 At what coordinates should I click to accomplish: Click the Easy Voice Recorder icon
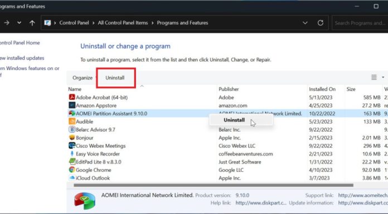[x=72, y=154]
